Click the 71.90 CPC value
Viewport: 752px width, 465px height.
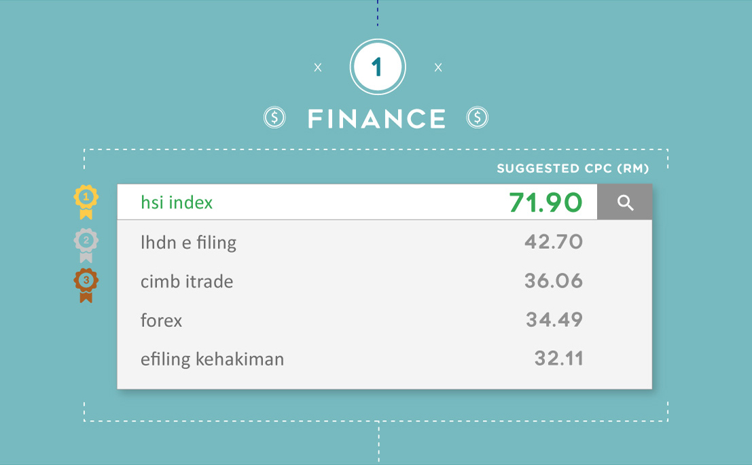545,202
